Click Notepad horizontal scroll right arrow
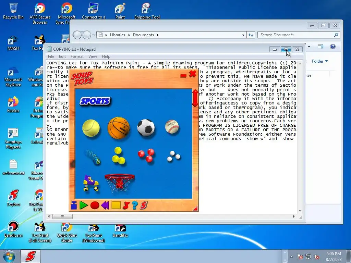This screenshot has height=263, width=351. 294,216
